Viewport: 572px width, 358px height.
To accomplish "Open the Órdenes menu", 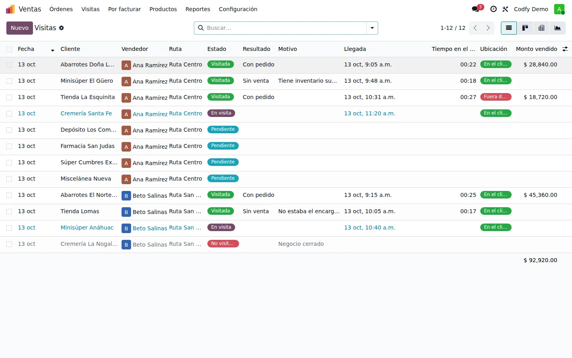I will pos(61,9).
